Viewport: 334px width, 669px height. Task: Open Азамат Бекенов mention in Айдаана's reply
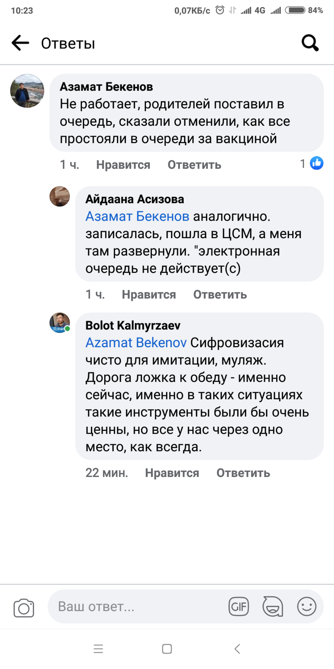137,216
